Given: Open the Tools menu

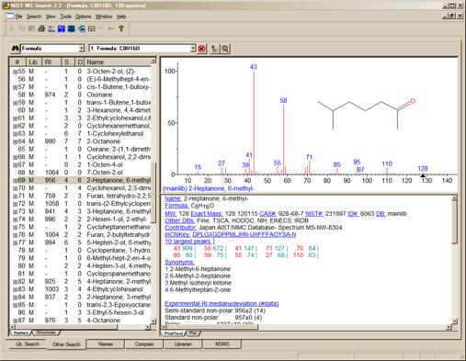Looking at the screenshot, I should [x=65, y=17].
